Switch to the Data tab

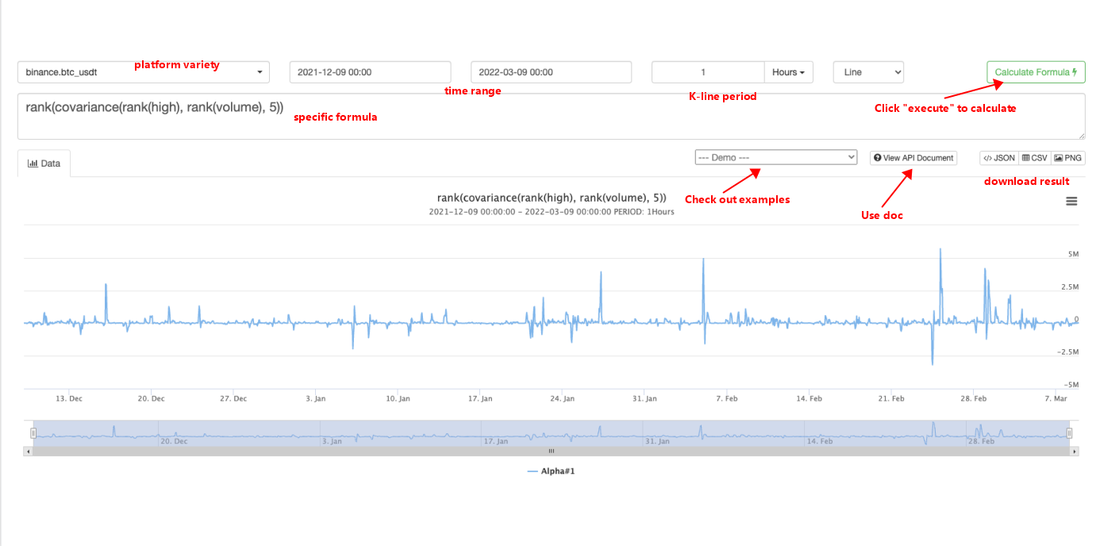coord(44,163)
